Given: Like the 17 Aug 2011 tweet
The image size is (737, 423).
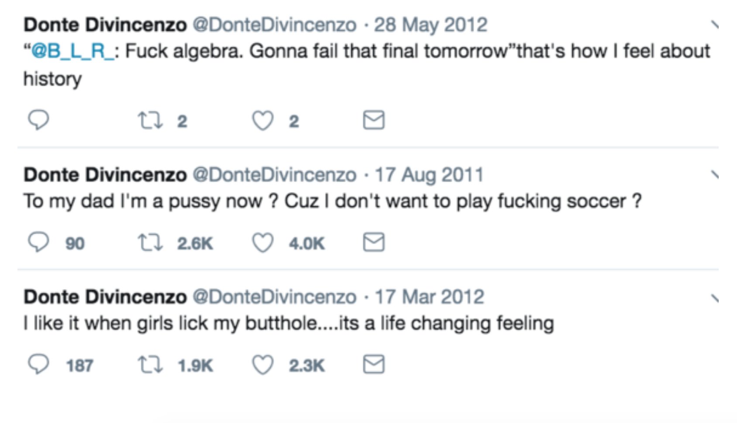Looking at the screenshot, I should click(263, 243).
